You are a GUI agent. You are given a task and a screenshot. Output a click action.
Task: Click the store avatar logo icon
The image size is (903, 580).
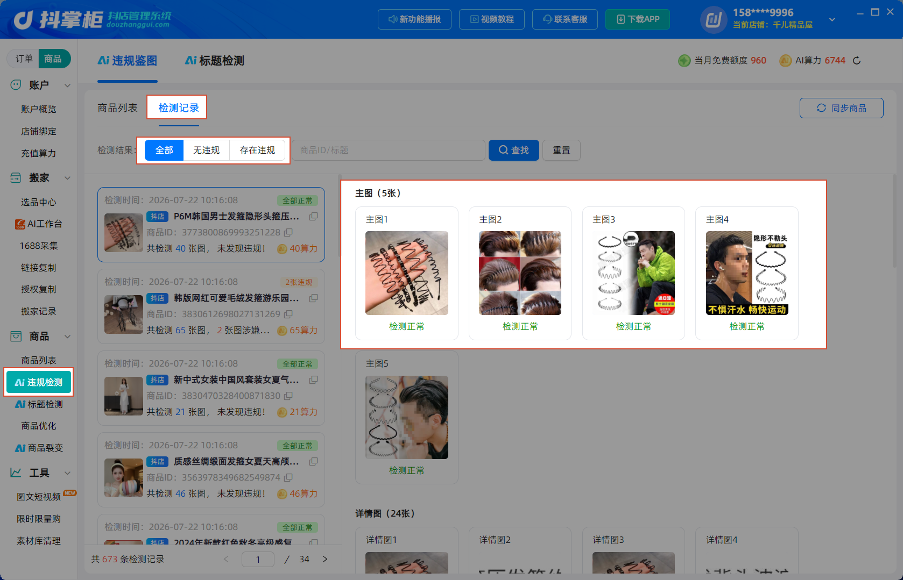(714, 20)
